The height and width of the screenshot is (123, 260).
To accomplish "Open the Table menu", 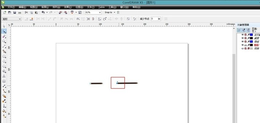I will tap(101, 7).
